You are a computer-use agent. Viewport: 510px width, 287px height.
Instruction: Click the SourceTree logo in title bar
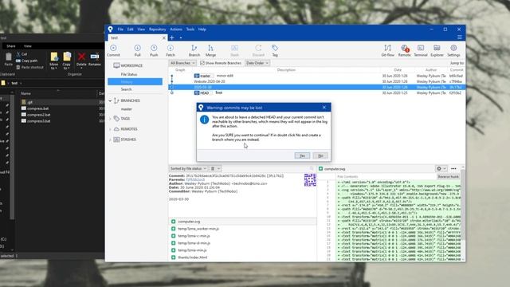[110, 29]
